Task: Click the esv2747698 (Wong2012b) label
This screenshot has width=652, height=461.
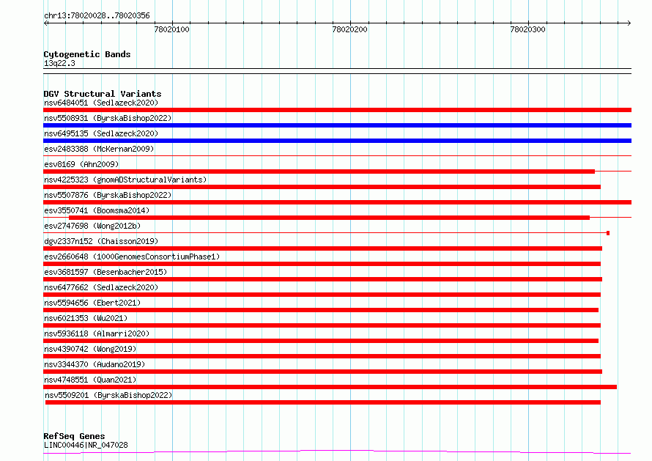Action: [x=92, y=226]
